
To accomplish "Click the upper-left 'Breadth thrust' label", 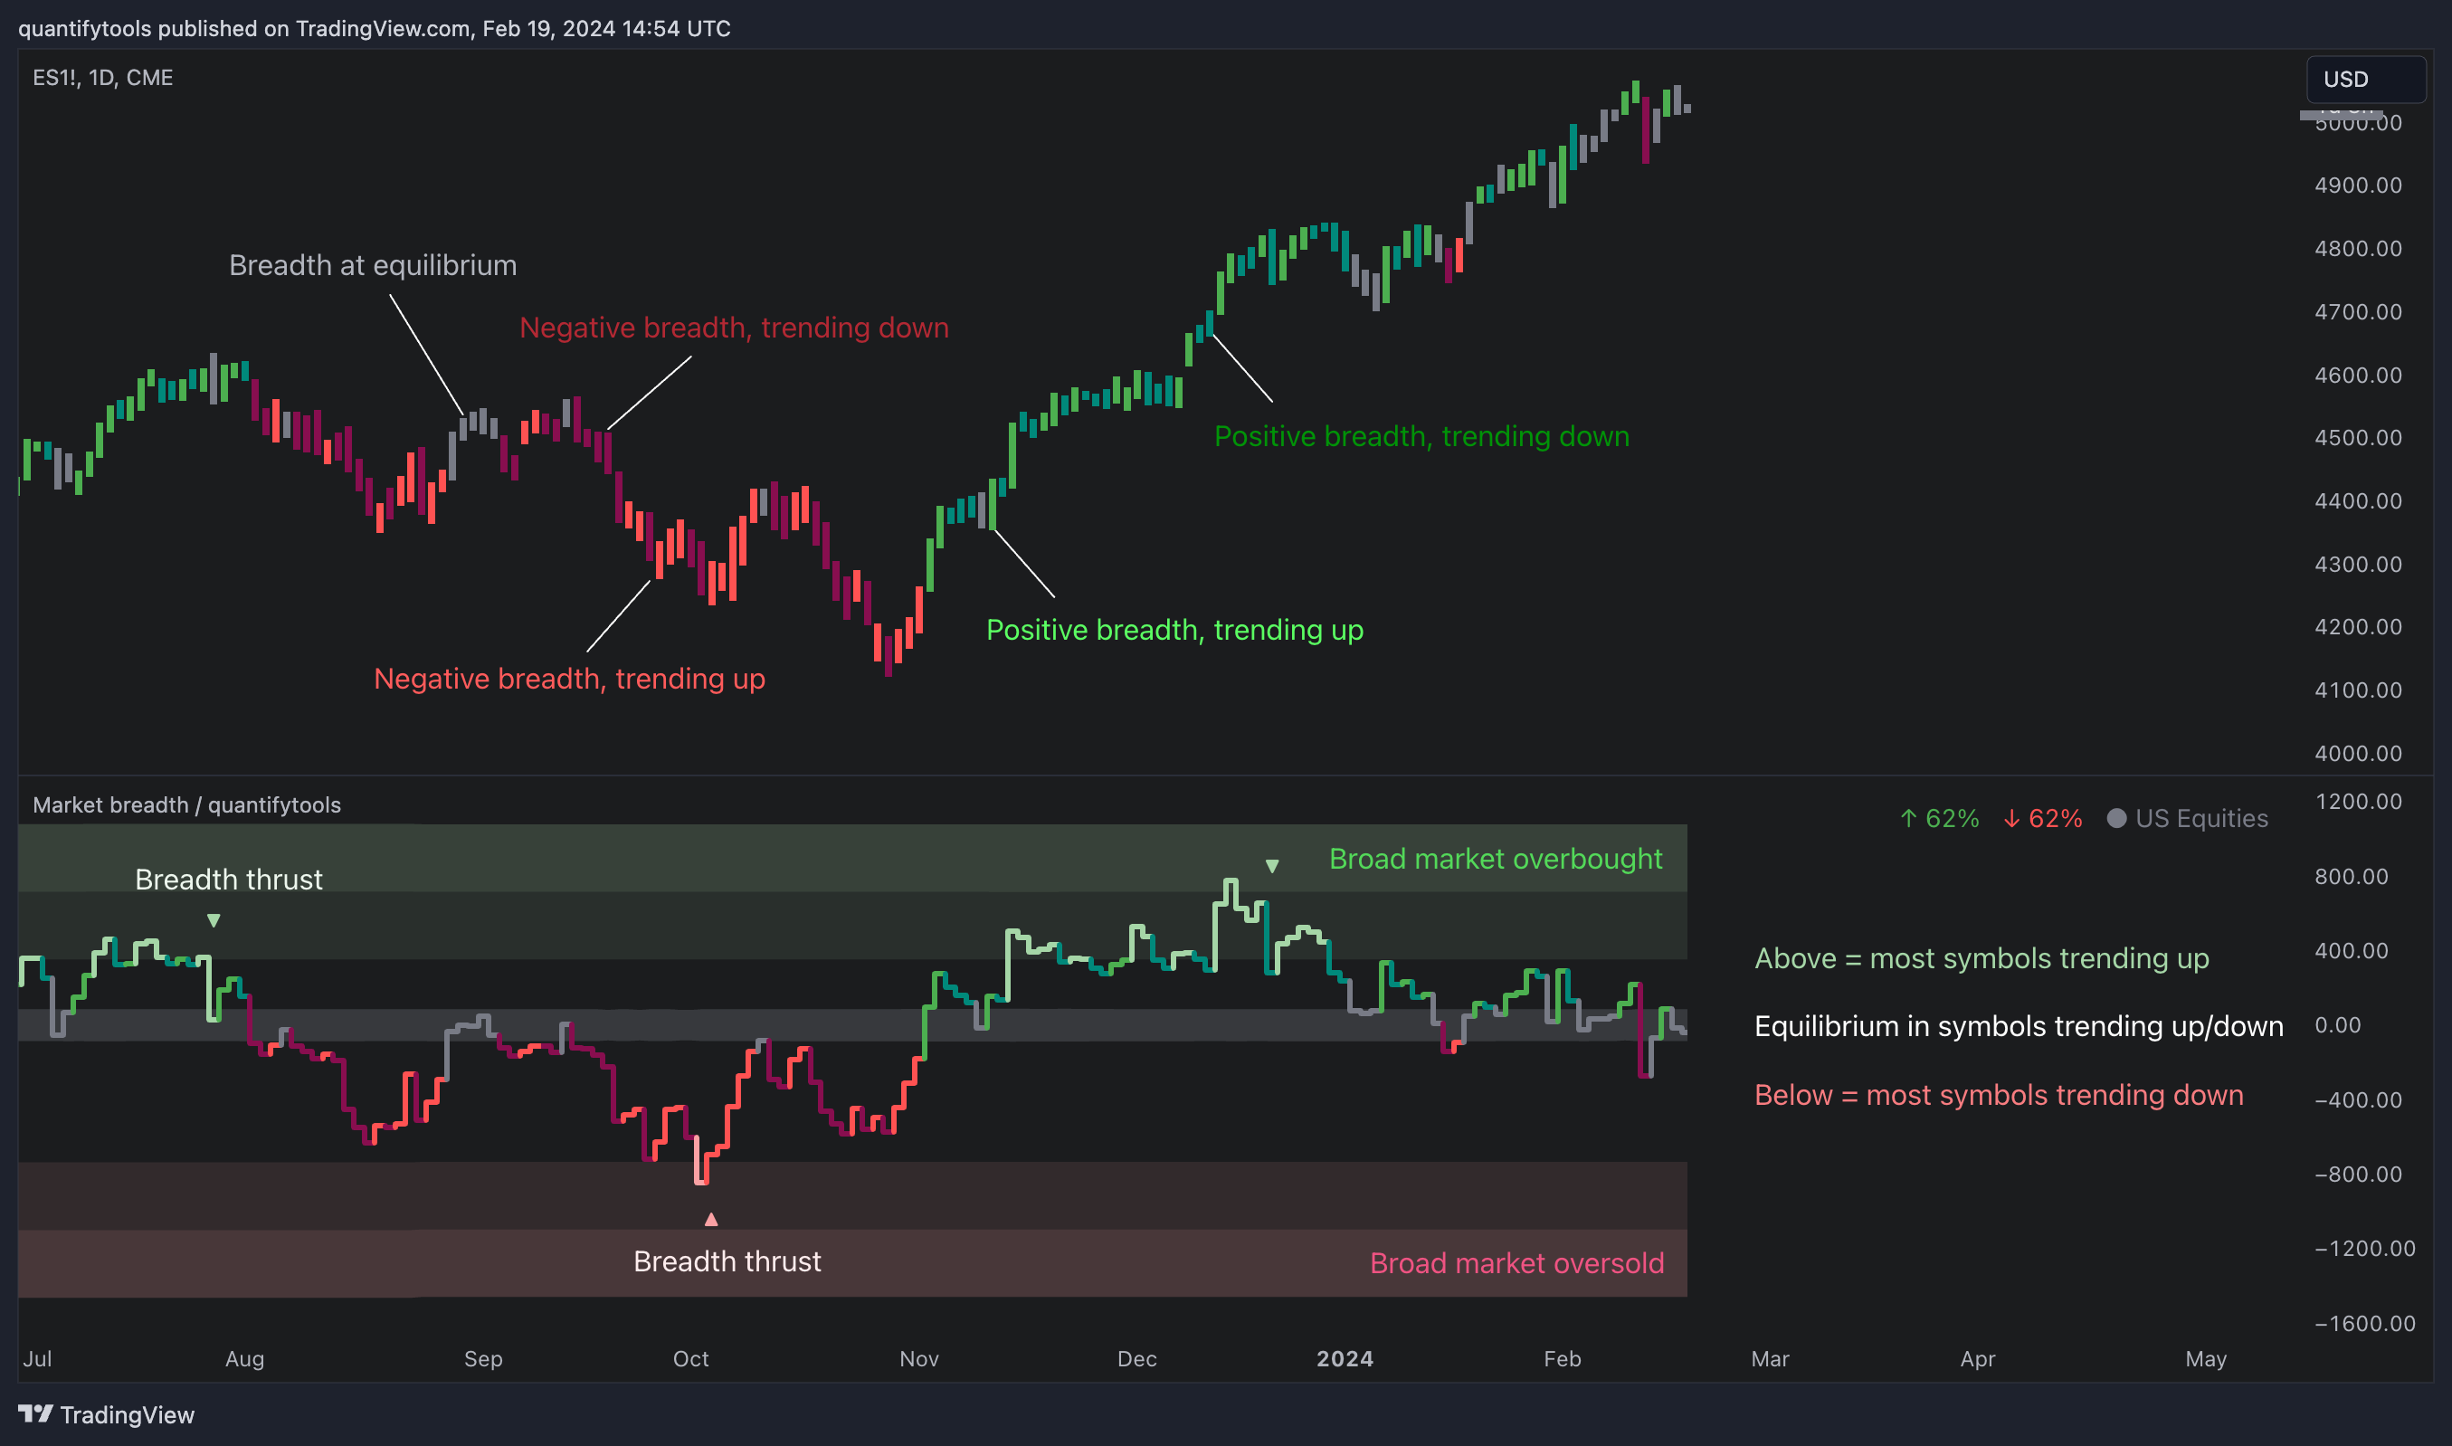I will click(228, 879).
